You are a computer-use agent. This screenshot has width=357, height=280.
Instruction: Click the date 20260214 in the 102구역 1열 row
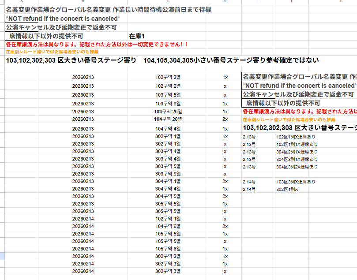pyautogui.click(x=83, y=219)
